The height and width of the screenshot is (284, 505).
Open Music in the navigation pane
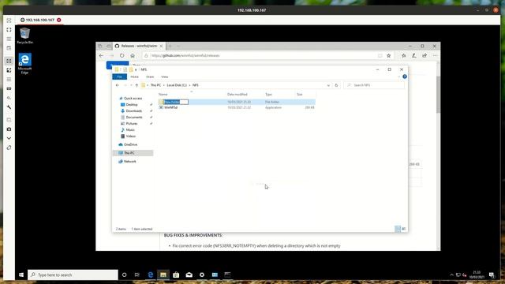[x=130, y=129]
